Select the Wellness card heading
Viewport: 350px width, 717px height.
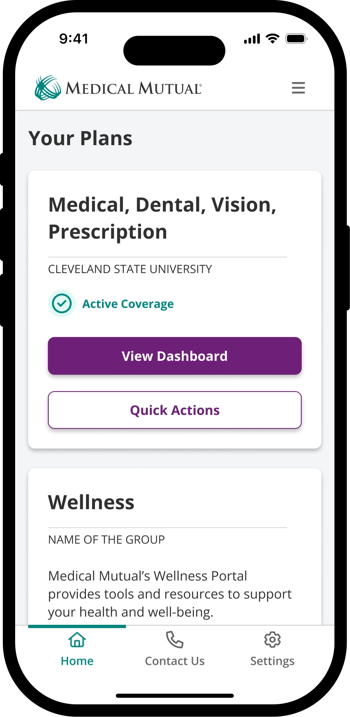point(91,502)
